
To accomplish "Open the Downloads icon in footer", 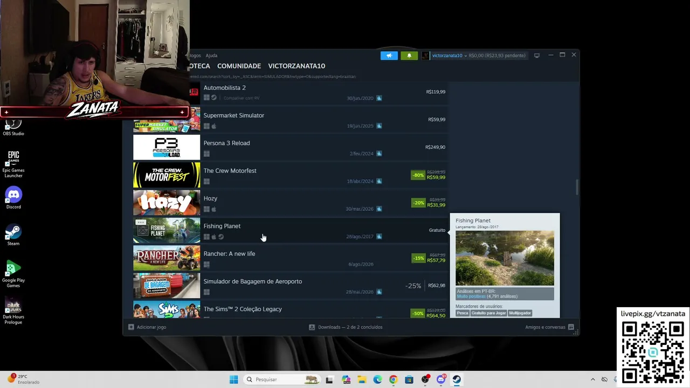I will pos(312,327).
